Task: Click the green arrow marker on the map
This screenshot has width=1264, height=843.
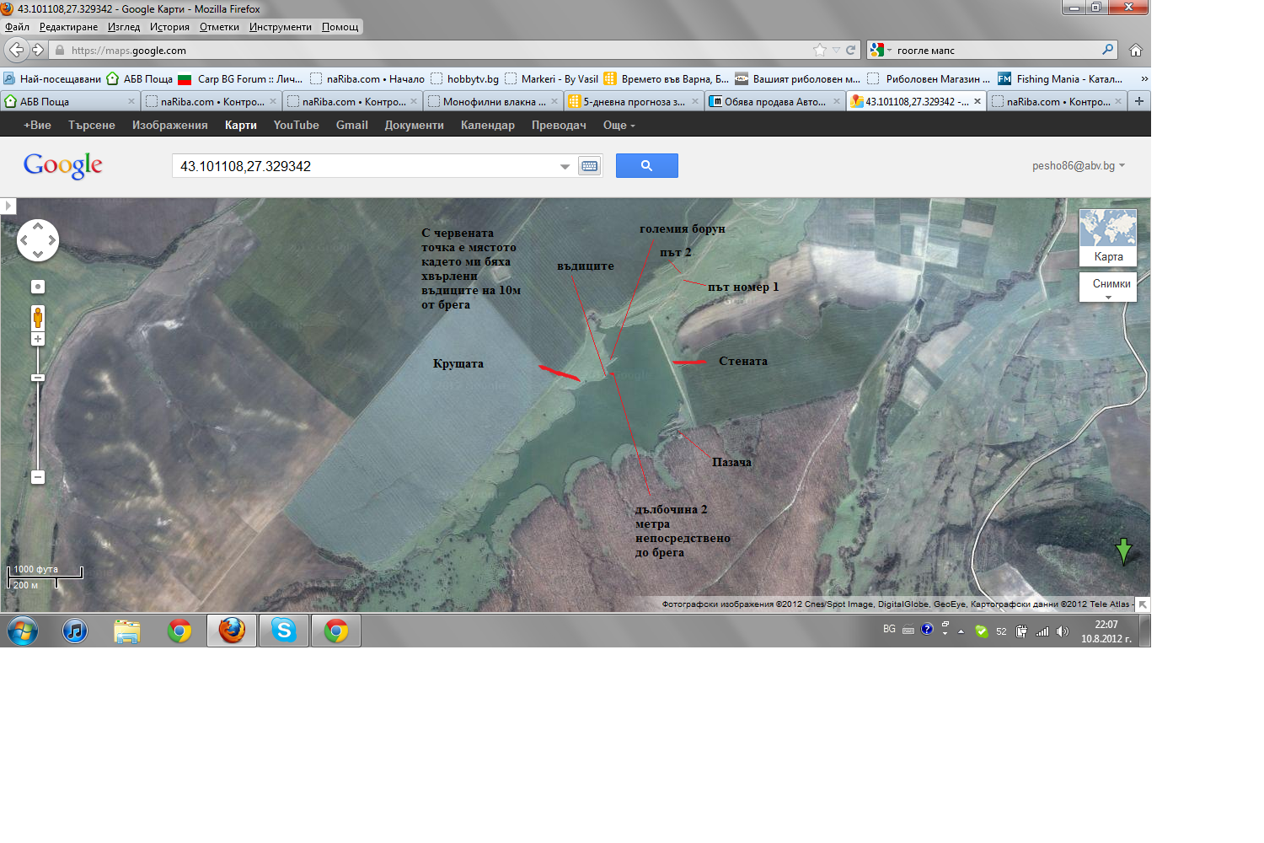Action: [x=1123, y=551]
